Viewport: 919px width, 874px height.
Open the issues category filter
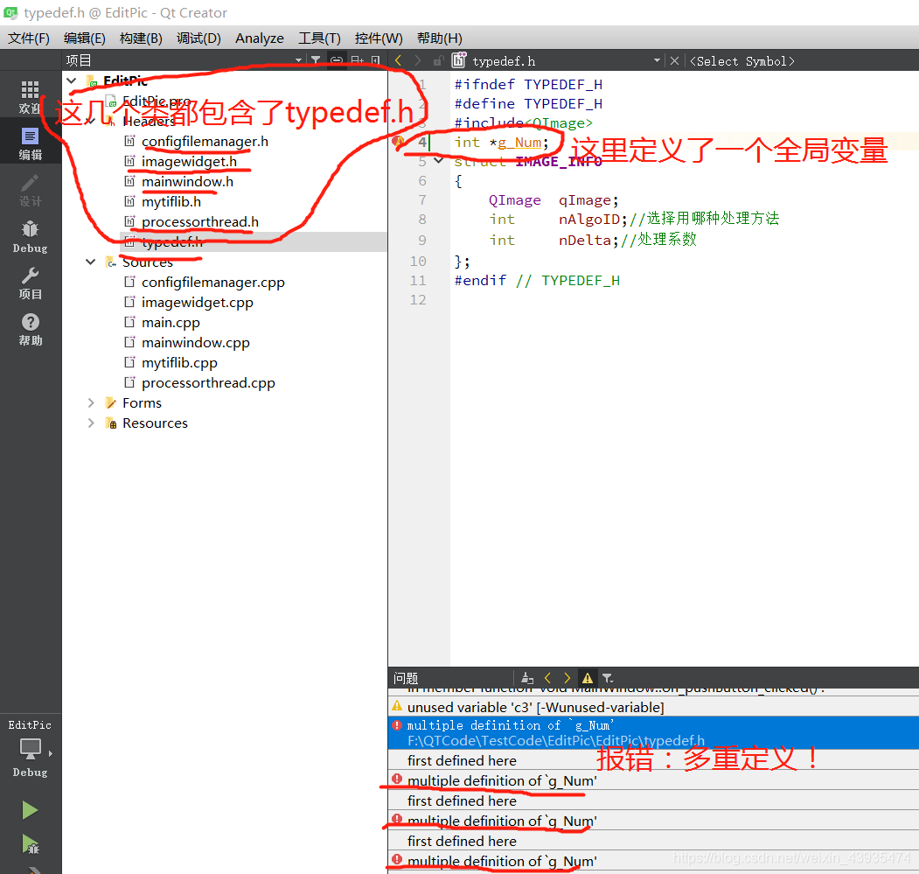(608, 678)
